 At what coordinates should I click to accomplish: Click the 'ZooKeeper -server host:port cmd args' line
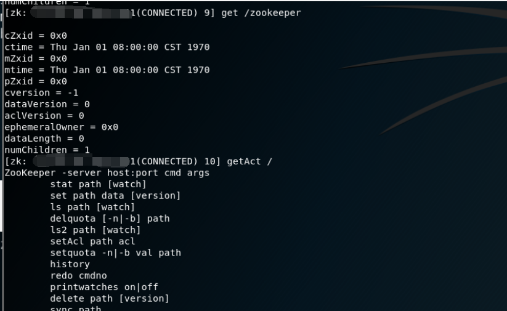pyautogui.click(x=107, y=173)
